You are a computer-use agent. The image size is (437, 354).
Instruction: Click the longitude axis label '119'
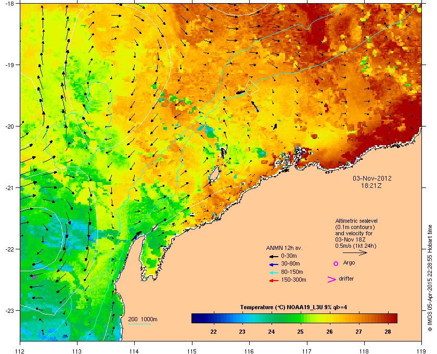(x=421, y=351)
